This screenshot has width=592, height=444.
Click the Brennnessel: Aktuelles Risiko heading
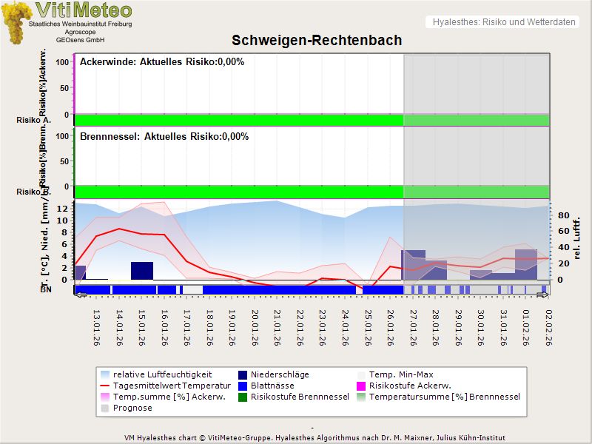coord(164,137)
